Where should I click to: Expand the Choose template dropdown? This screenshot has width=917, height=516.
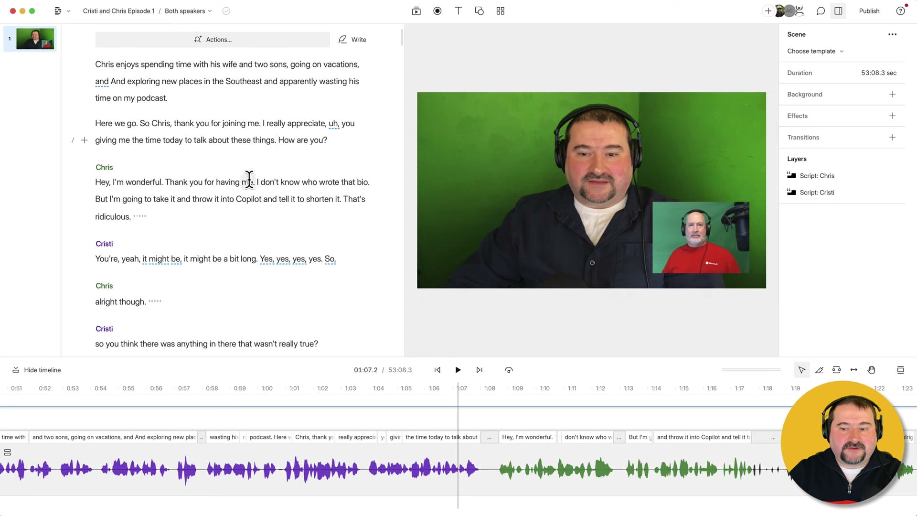tap(815, 51)
